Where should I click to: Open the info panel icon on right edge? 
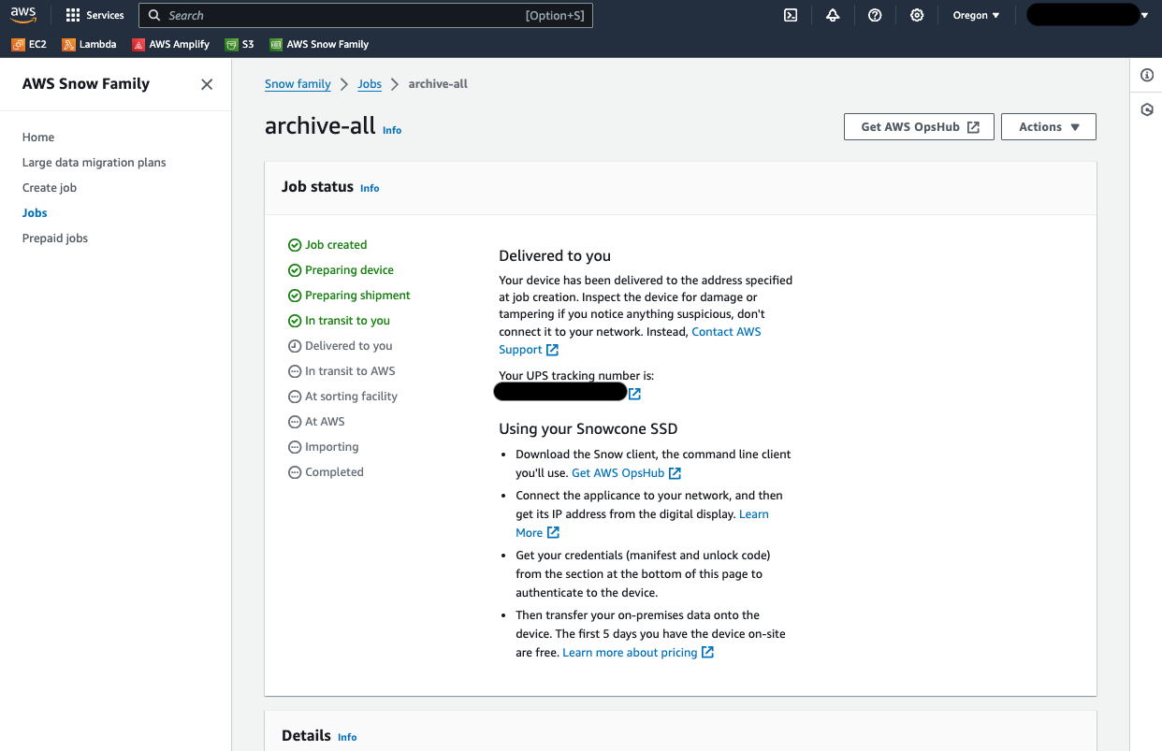1147,75
